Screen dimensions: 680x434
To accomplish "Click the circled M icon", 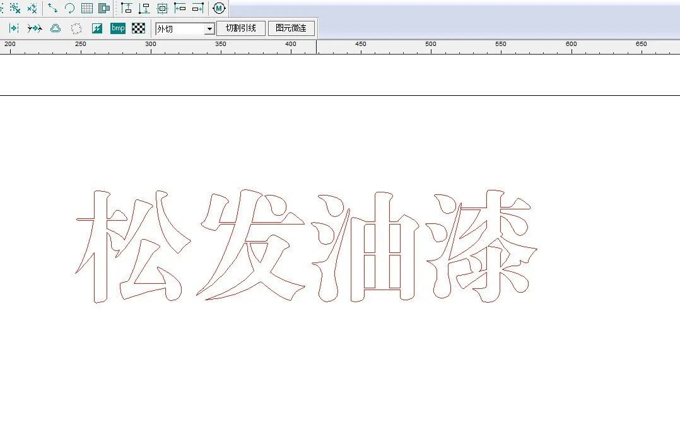I will tap(219, 8).
